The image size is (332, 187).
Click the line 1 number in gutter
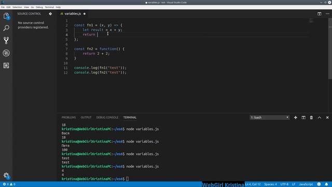click(66, 21)
